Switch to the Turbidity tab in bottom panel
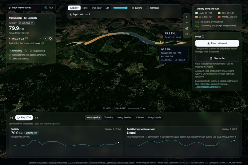The width and height of the screenshot is (248, 165). tap(109, 117)
